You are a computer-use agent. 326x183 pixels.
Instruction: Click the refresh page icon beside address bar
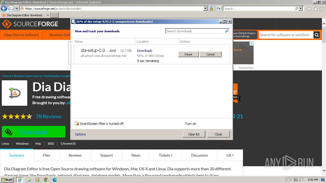tap(218, 8)
